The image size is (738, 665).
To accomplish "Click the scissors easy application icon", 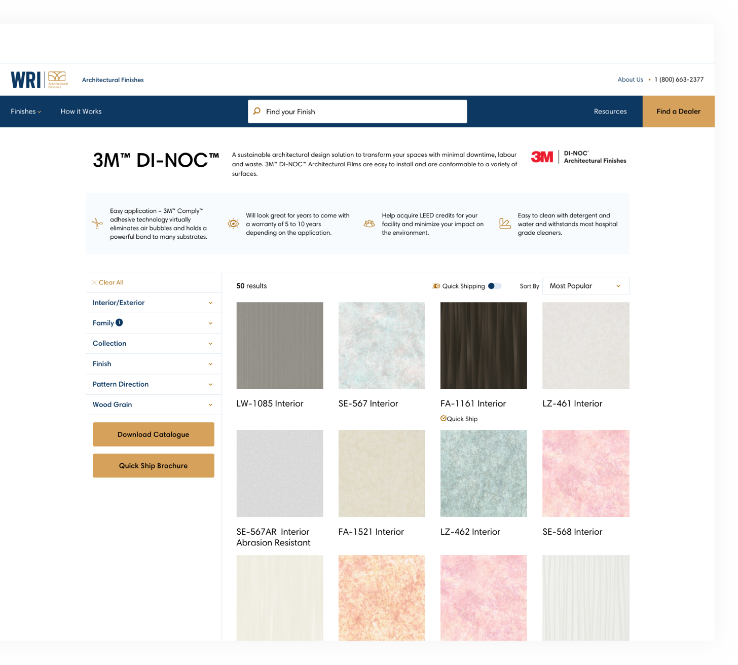I will 97,224.
